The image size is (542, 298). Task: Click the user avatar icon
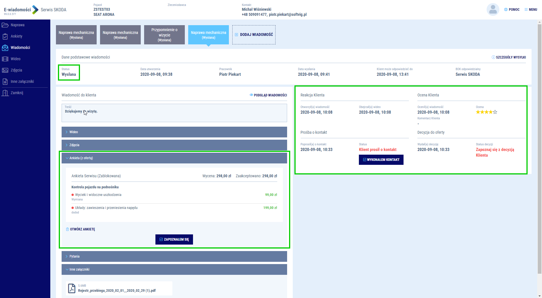[493, 10]
